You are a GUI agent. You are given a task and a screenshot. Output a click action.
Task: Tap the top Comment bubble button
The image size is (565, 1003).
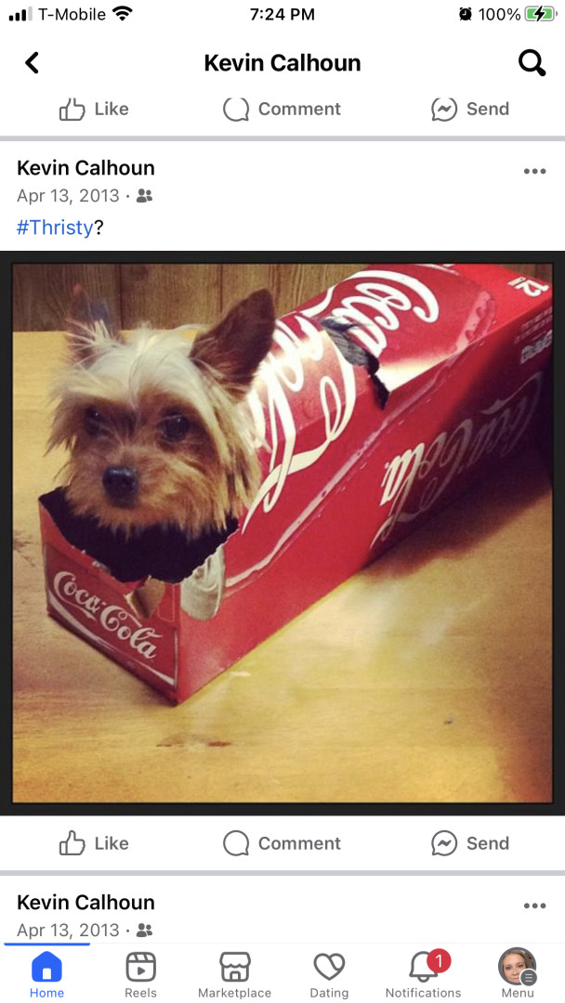coord(282,109)
